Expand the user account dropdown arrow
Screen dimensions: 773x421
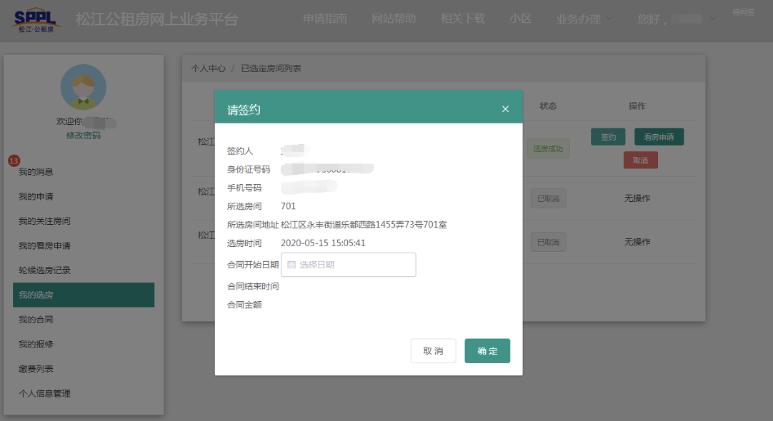coord(712,19)
